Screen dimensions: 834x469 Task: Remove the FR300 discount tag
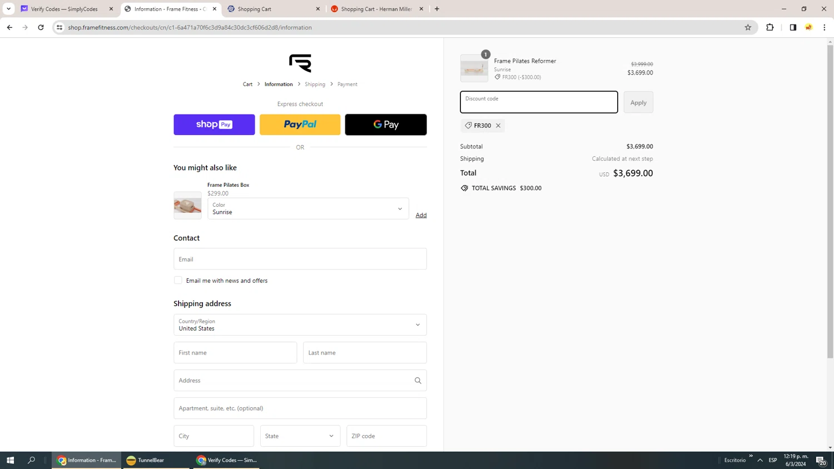(498, 126)
